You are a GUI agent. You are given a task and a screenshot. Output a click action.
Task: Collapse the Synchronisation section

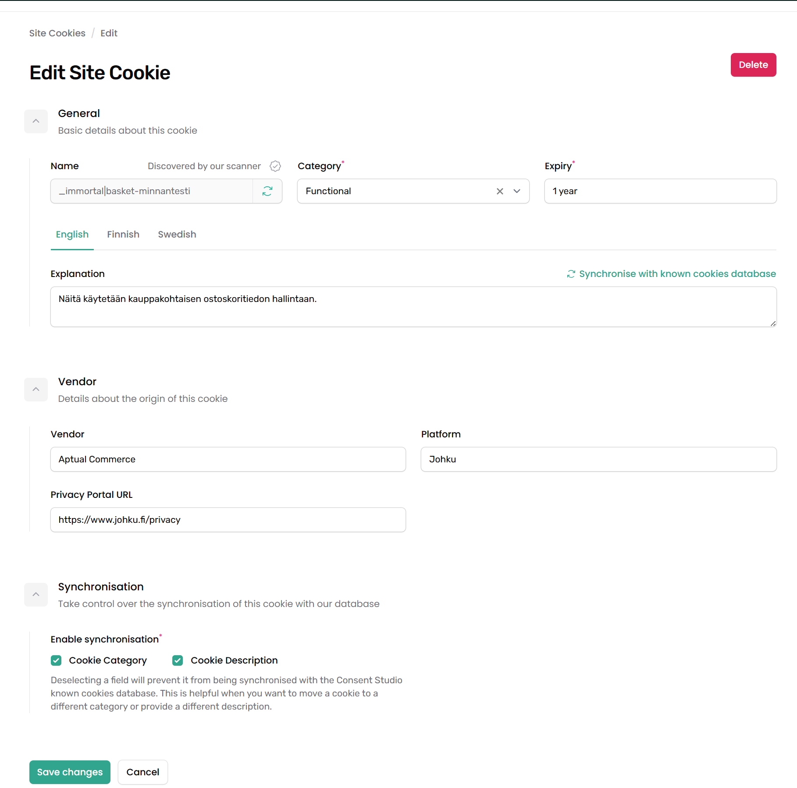coord(36,595)
